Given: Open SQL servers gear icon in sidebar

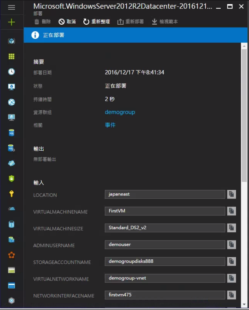Looking at the screenshot, I should [11, 148].
